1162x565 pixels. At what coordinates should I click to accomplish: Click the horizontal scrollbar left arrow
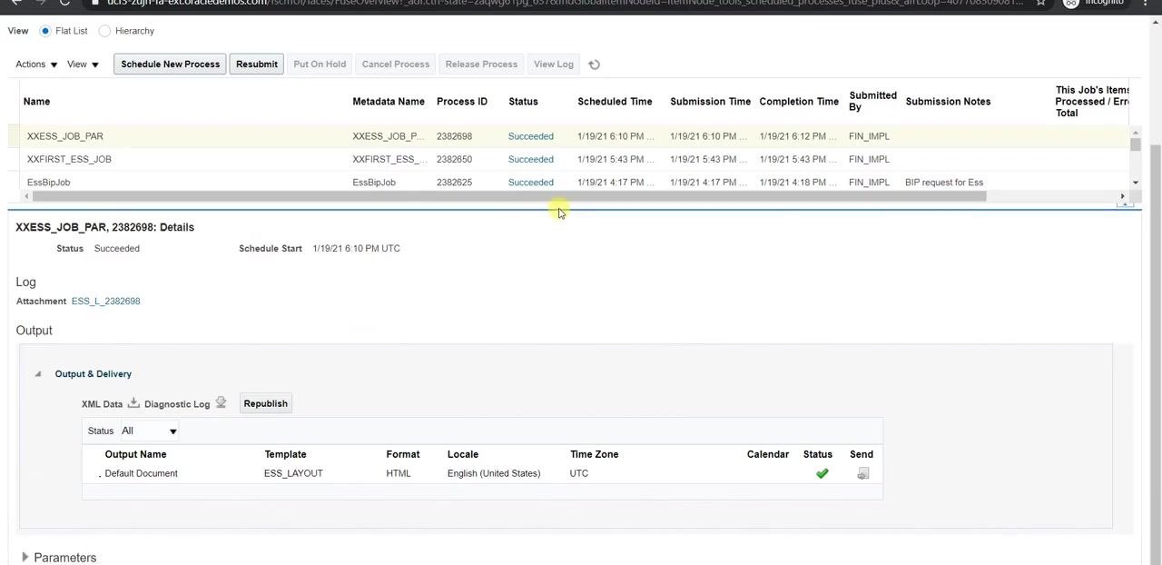point(26,196)
